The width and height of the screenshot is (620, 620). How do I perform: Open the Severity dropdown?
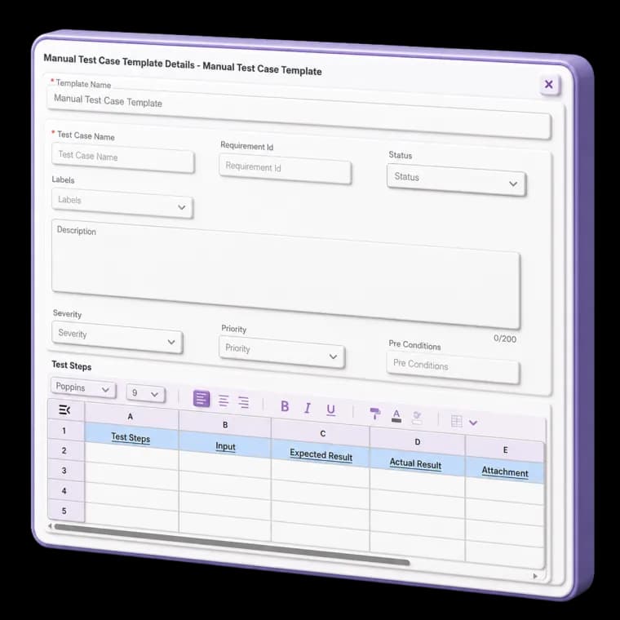[x=117, y=337]
